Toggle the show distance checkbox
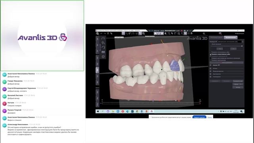The width and height of the screenshot is (254, 143). (x=211, y=58)
